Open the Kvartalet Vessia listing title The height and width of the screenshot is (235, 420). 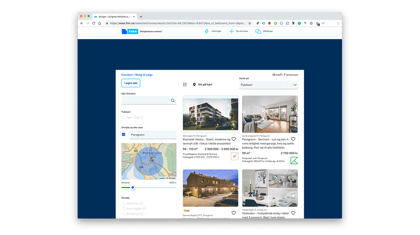point(207,141)
